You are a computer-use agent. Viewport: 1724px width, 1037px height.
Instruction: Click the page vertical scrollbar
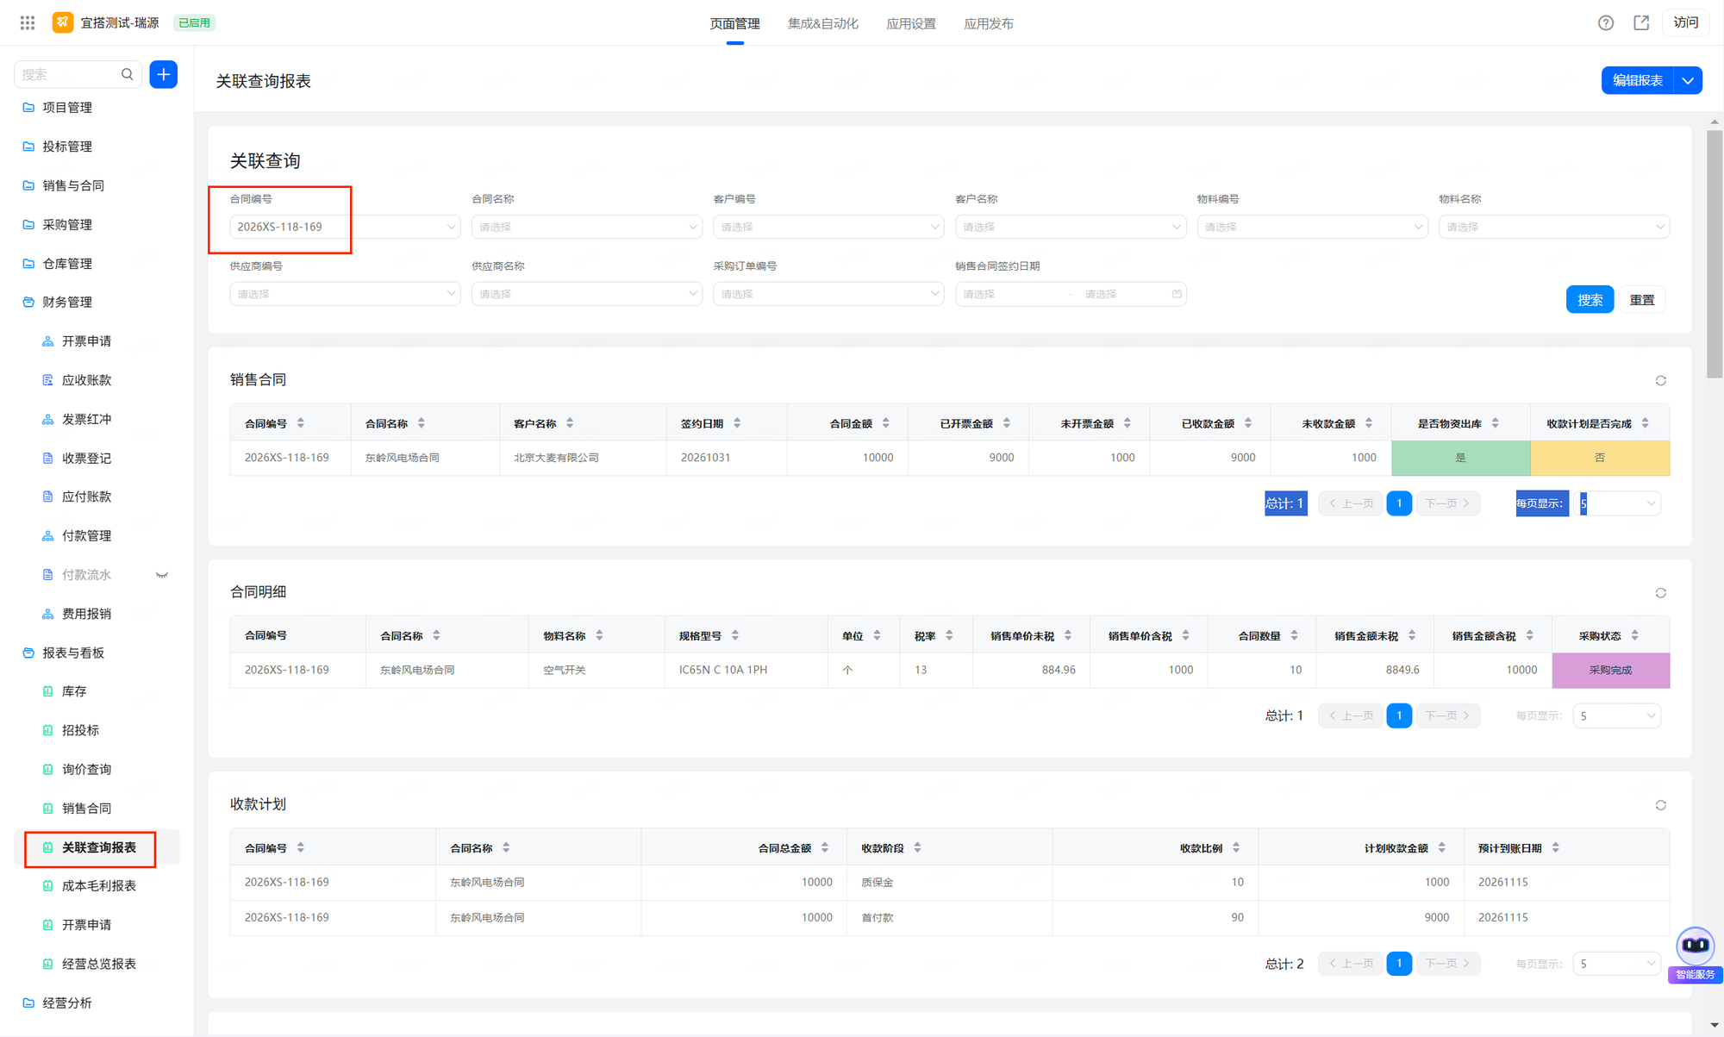1715,253
